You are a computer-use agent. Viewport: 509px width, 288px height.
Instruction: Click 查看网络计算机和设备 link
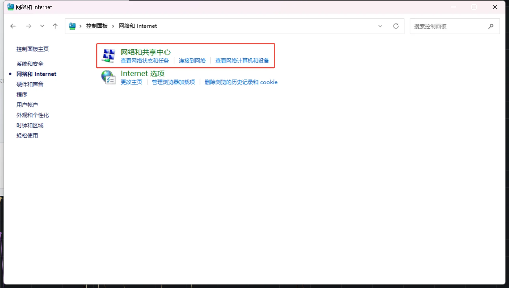[x=242, y=61]
